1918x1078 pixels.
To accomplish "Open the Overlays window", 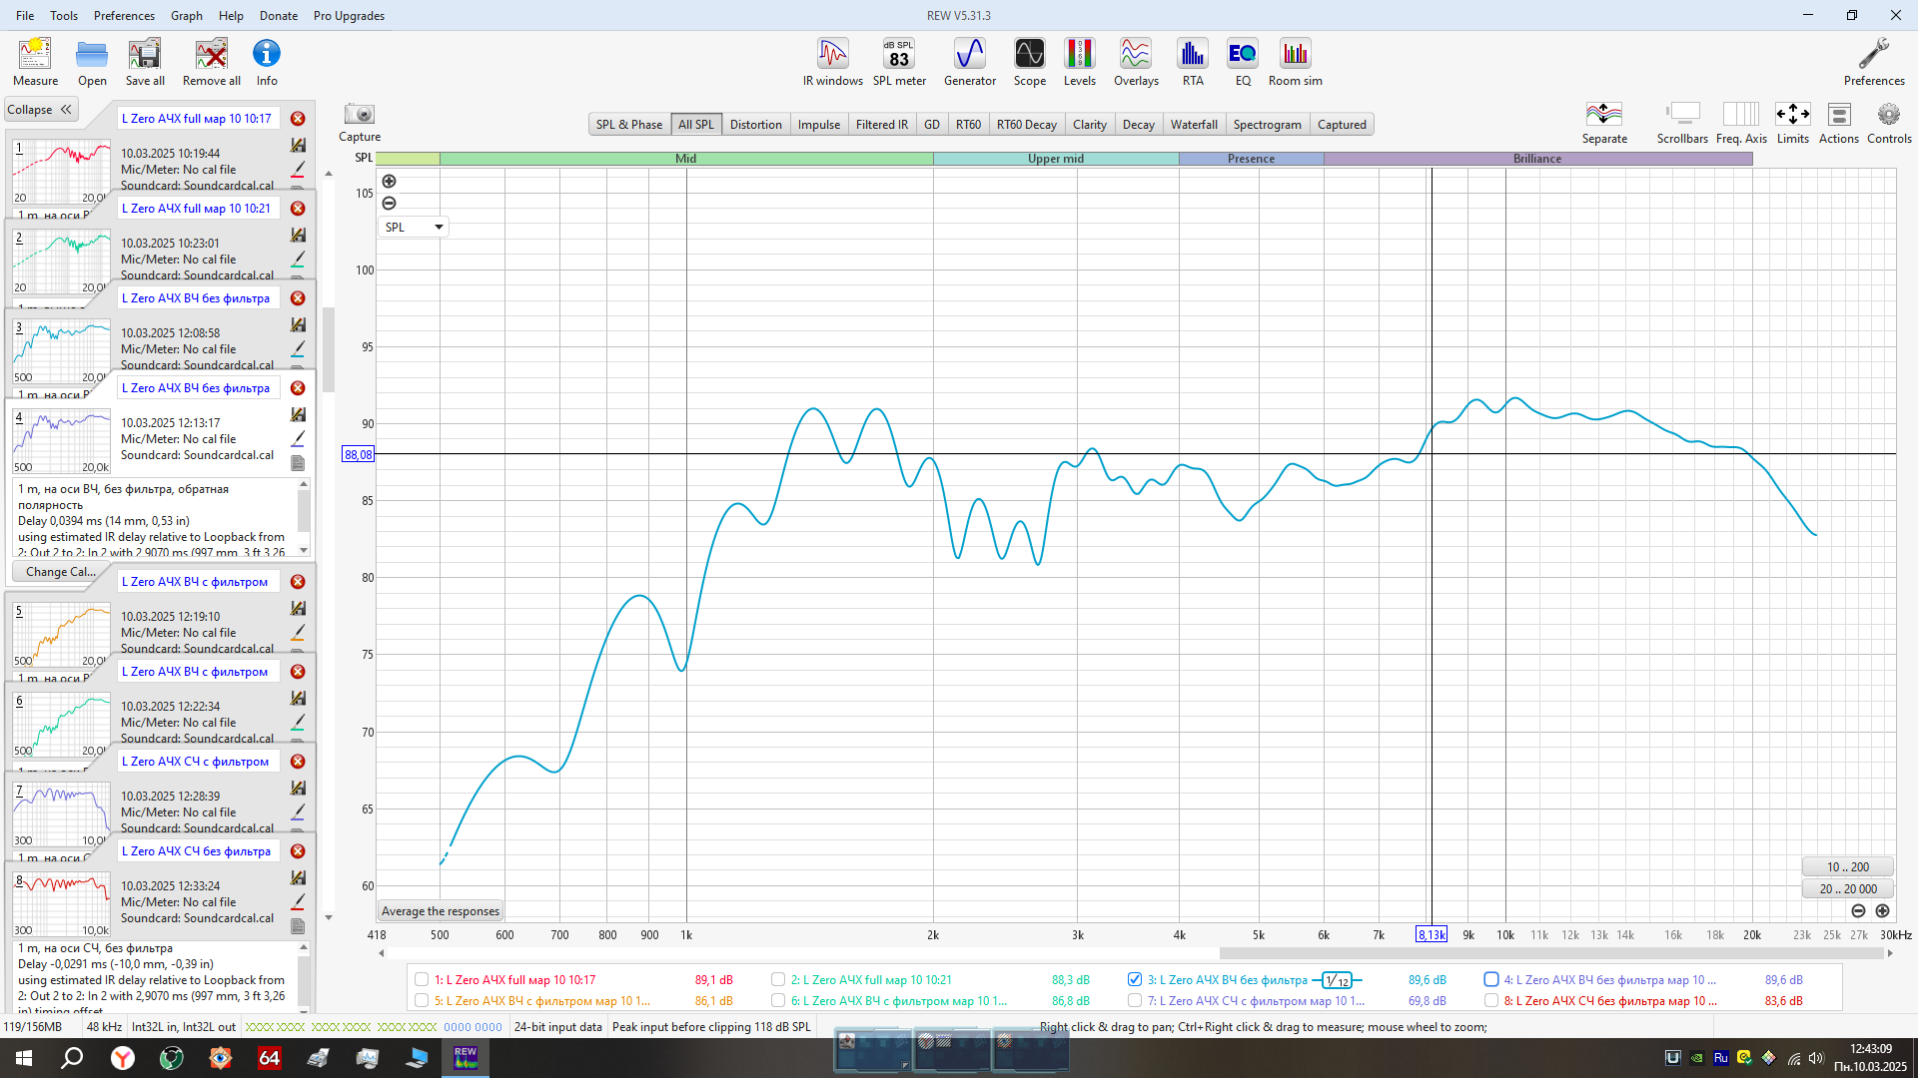I will tap(1136, 62).
